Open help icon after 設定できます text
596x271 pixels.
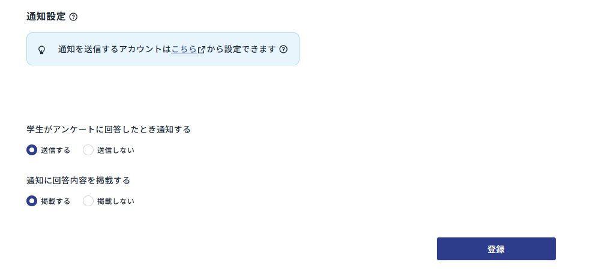pos(283,49)
